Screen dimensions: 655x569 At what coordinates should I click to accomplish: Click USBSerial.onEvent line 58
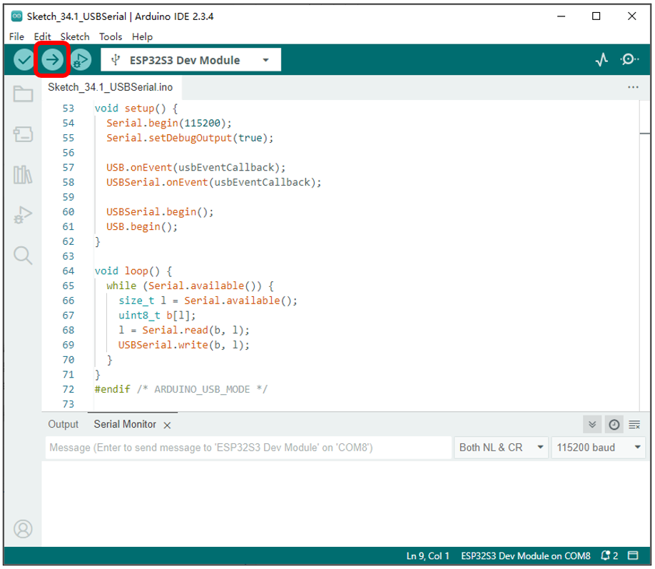(x=214, y=182)
